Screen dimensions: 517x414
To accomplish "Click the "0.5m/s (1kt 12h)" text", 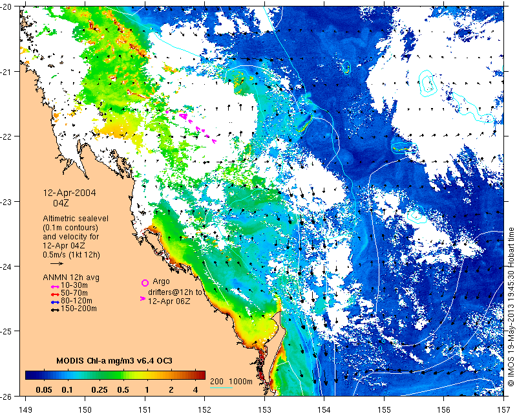I will click(x=71, y=255).
